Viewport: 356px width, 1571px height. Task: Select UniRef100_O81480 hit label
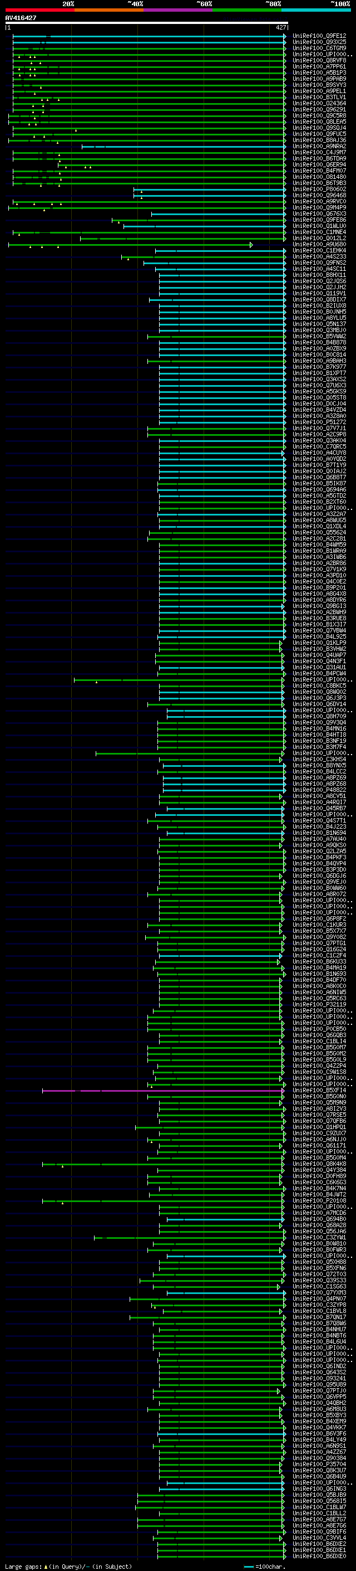[319, 177]
